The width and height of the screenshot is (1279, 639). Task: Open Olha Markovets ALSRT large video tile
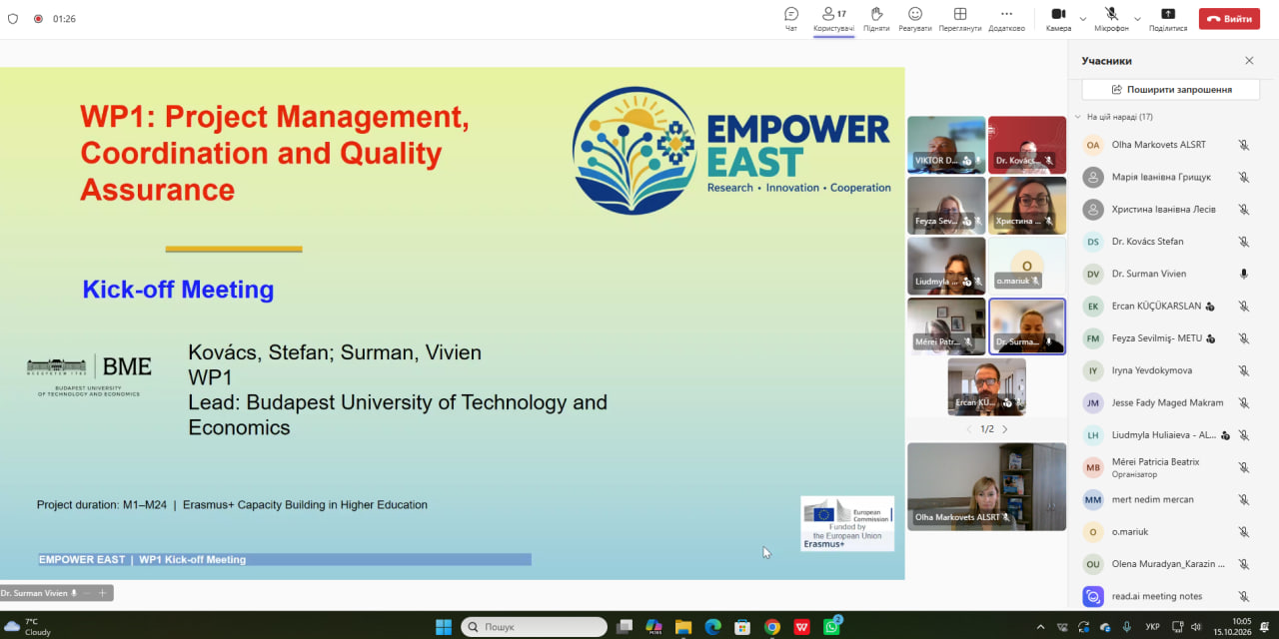[986, 487]
